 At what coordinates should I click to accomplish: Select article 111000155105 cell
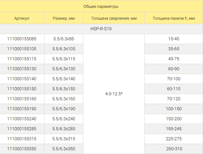(x=22, y=49)
